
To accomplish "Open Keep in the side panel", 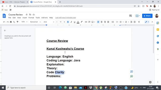I will (x=158, y=29).
